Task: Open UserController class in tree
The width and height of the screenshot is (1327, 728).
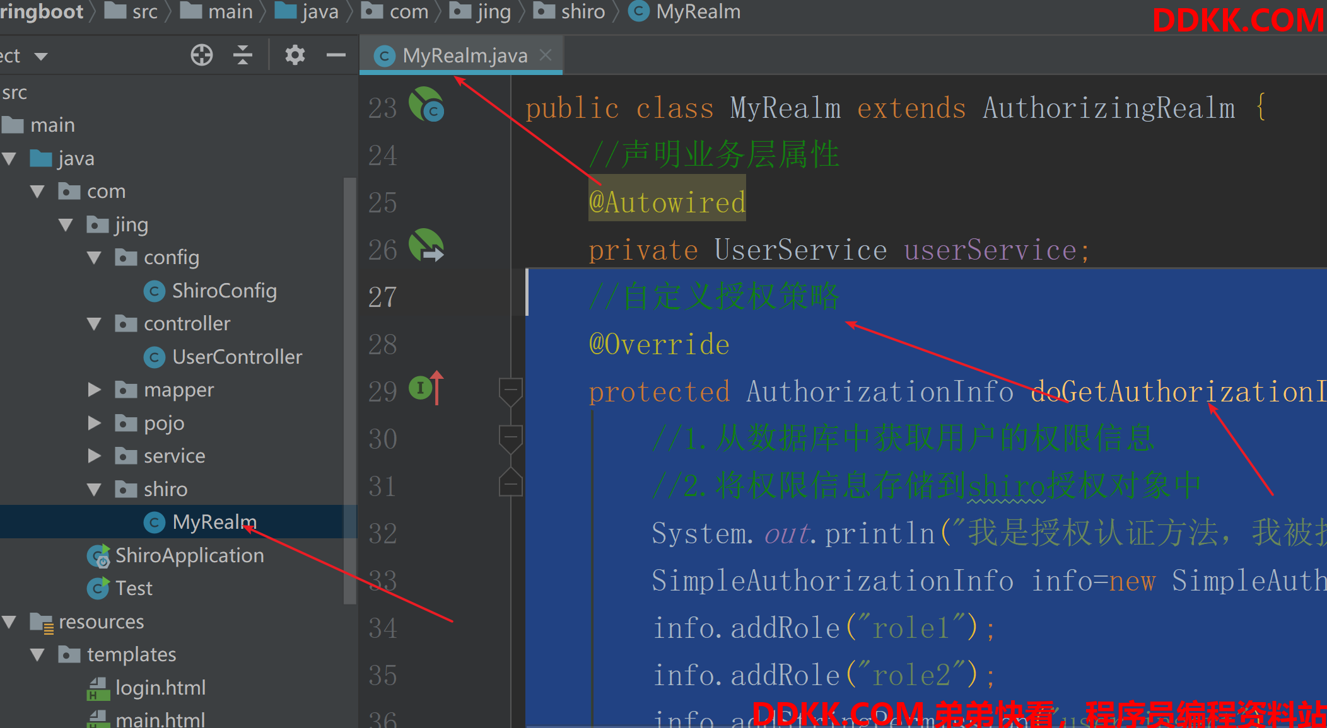Action: pos(237,357)
